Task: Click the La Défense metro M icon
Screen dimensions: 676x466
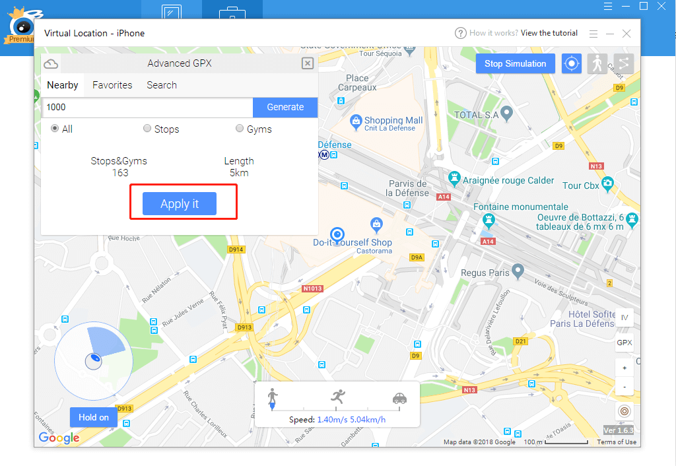Action: (323, 154)
